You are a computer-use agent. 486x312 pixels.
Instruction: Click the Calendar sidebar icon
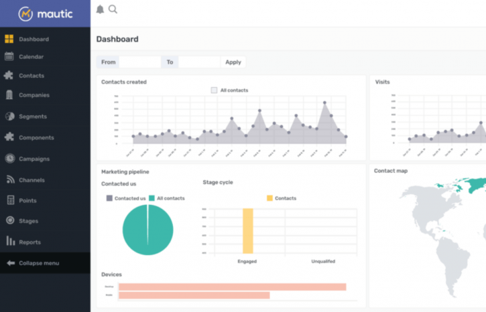tap(9, 57)
